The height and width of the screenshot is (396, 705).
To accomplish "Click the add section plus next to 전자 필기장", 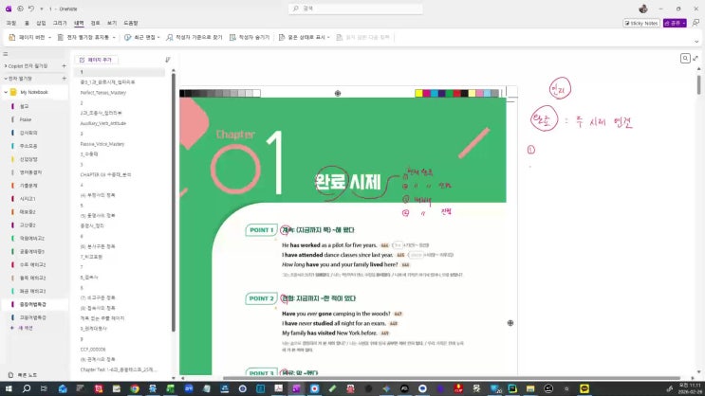I will [64, 79].
